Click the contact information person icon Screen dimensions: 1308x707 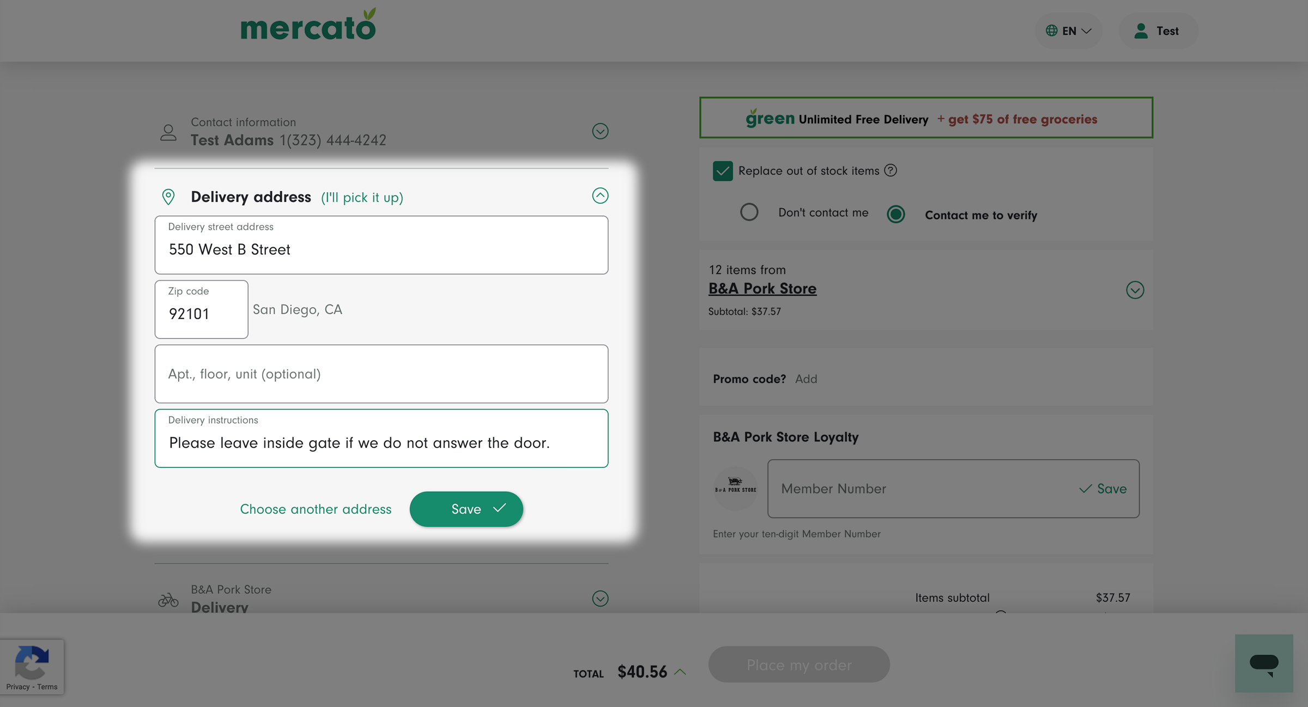click(x=168, y=132)
